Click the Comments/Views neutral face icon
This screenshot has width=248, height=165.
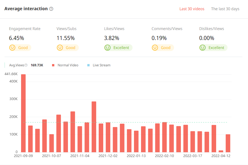pyautogui.click(x=155, y=48)
